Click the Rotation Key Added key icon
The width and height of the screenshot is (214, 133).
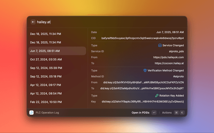tap(161, 95)
